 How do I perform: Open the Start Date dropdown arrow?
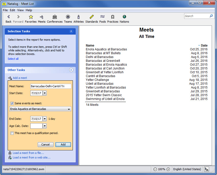(x=45, y=93)
